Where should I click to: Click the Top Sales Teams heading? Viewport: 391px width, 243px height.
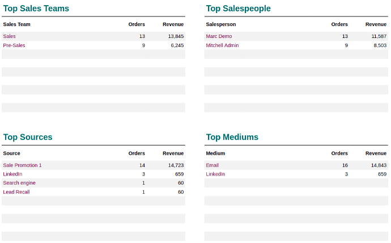(36, 8)
